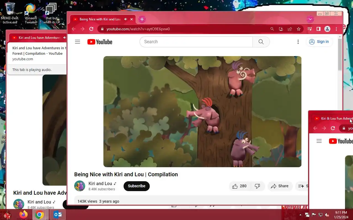This screenshot has height=220, width=353.
Task: Dislike the video with thumbs-down button
Action: pos(258,186)
